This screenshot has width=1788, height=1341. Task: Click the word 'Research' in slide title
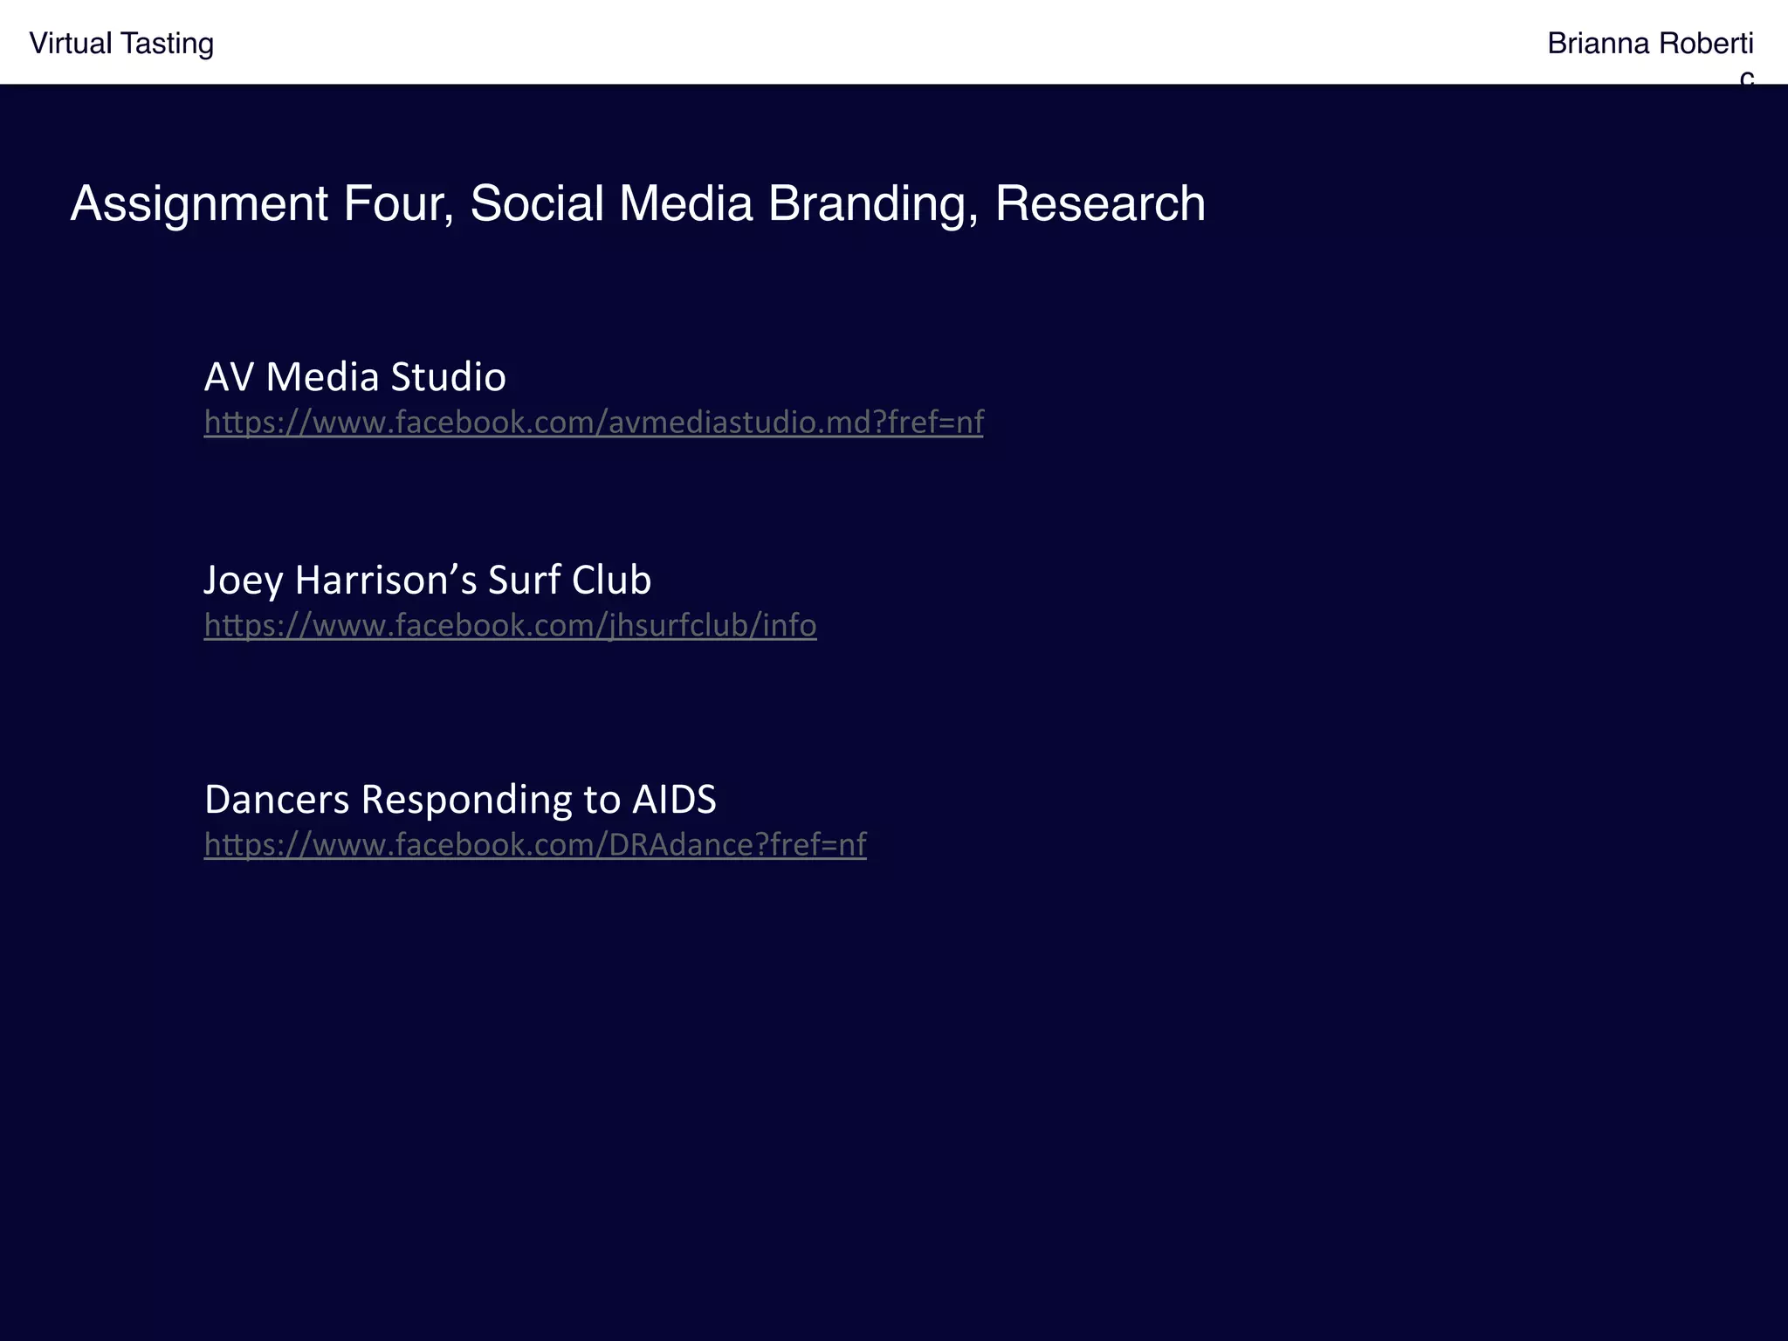[1099, 204]
